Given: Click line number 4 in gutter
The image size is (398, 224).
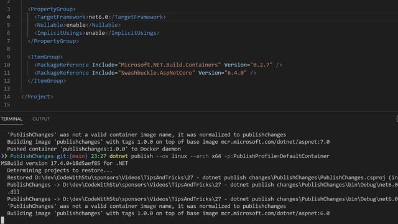Looking at the screenshot, I should (x=8, y=17).
